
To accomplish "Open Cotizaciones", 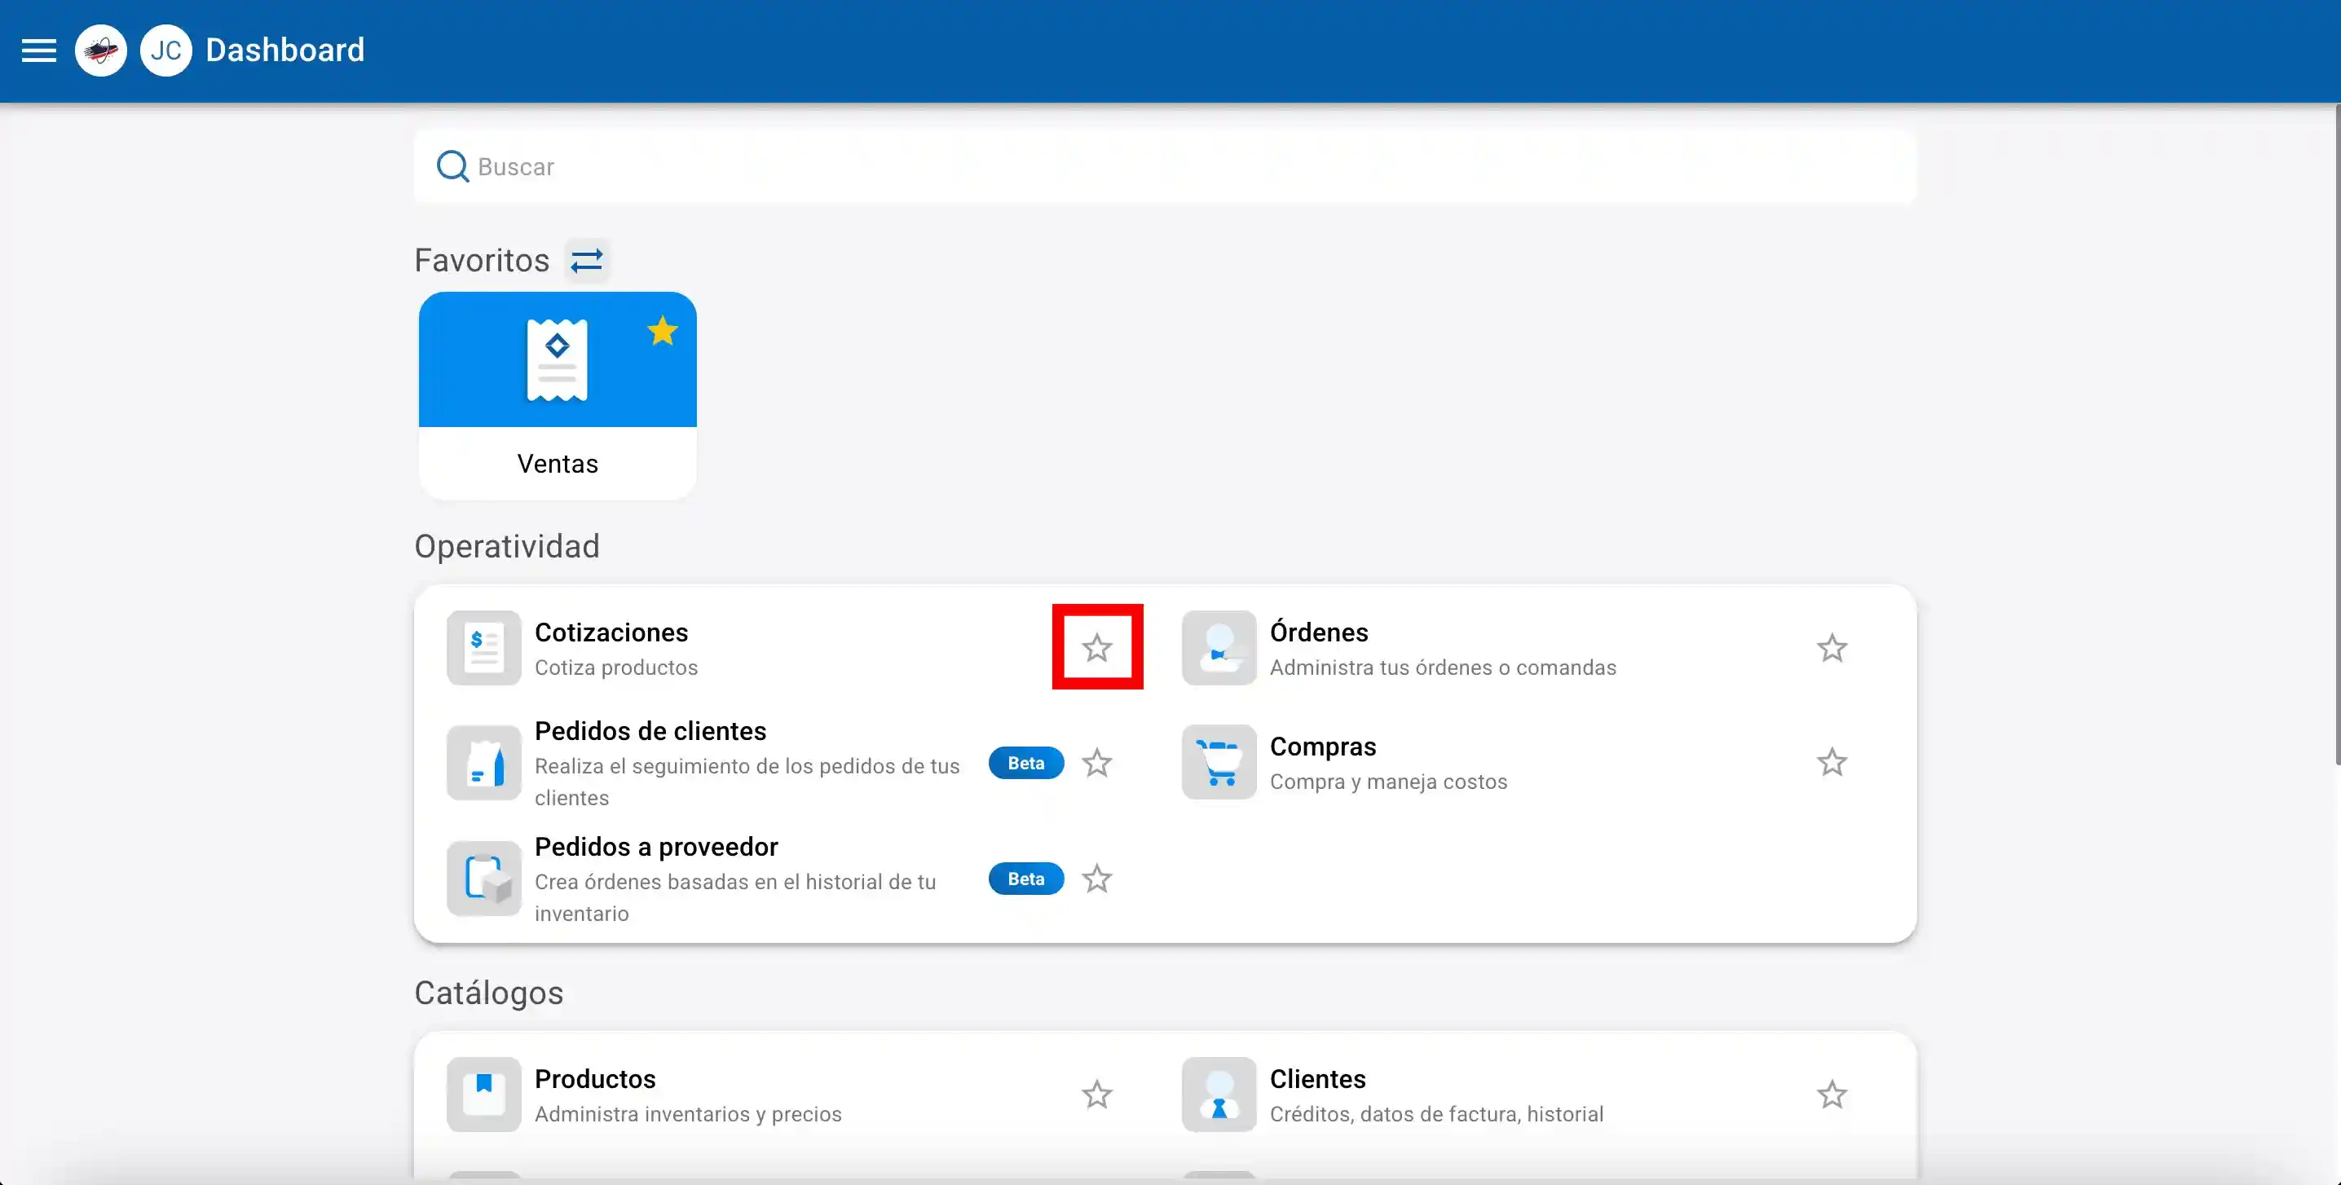I will click(x=611, y=632).
